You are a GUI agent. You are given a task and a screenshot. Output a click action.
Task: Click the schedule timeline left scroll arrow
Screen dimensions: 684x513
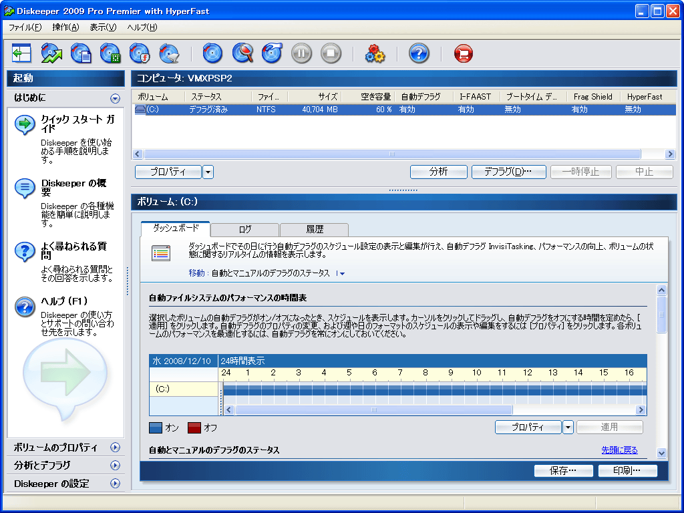[x=228, y=410]
